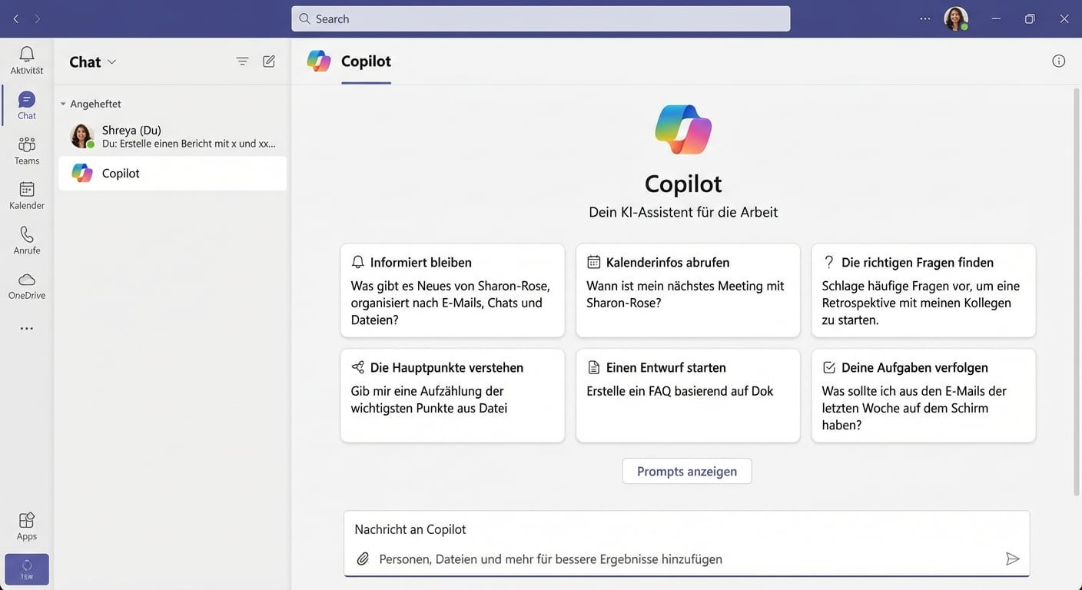Open your profile via the avatar picture

point(955,18)
